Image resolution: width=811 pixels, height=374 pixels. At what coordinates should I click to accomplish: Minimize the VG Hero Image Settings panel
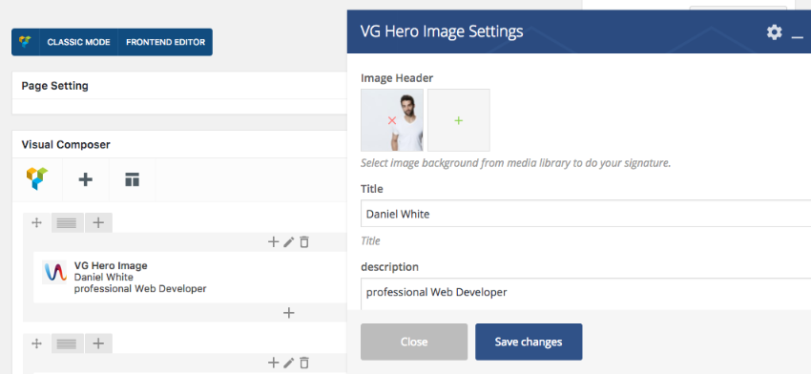click(x=797, y=36)
